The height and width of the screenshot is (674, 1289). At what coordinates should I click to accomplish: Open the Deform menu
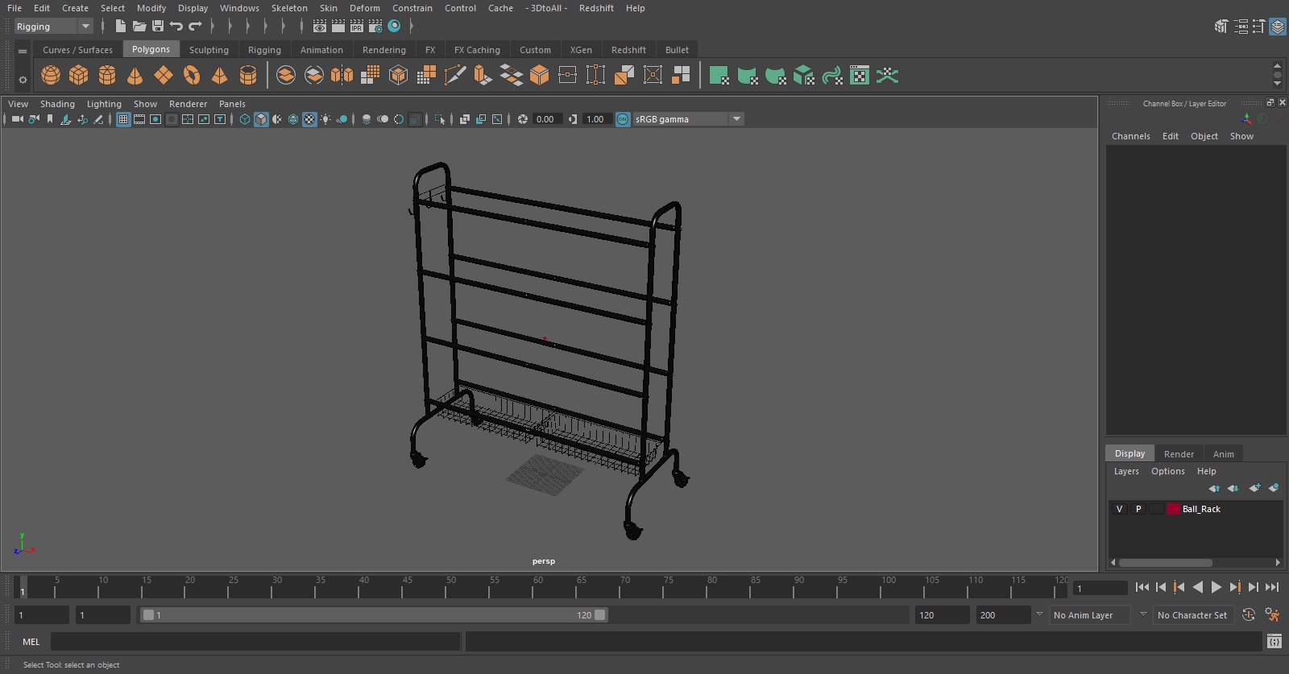[x=364, y=8]
